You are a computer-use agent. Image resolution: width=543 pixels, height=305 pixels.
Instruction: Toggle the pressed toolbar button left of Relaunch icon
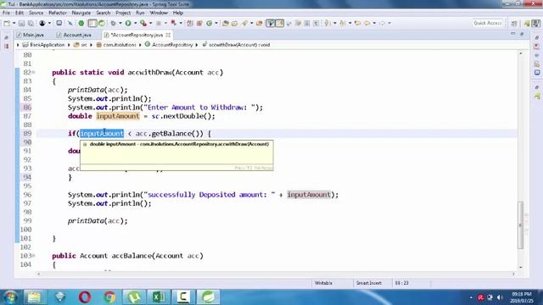[x=92, y=23]
